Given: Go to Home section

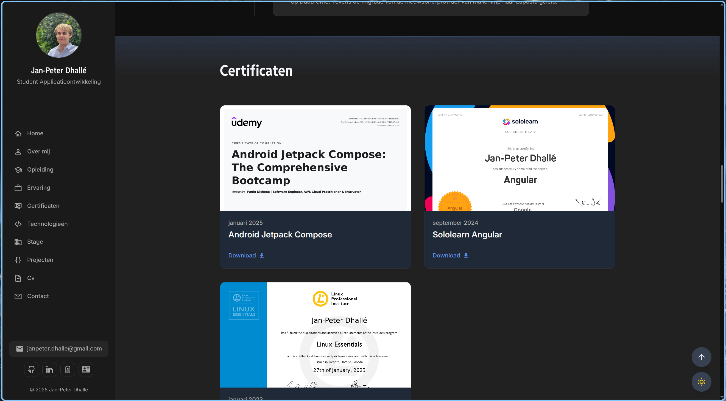Looking at the screenshot, I should click(35, 133).
